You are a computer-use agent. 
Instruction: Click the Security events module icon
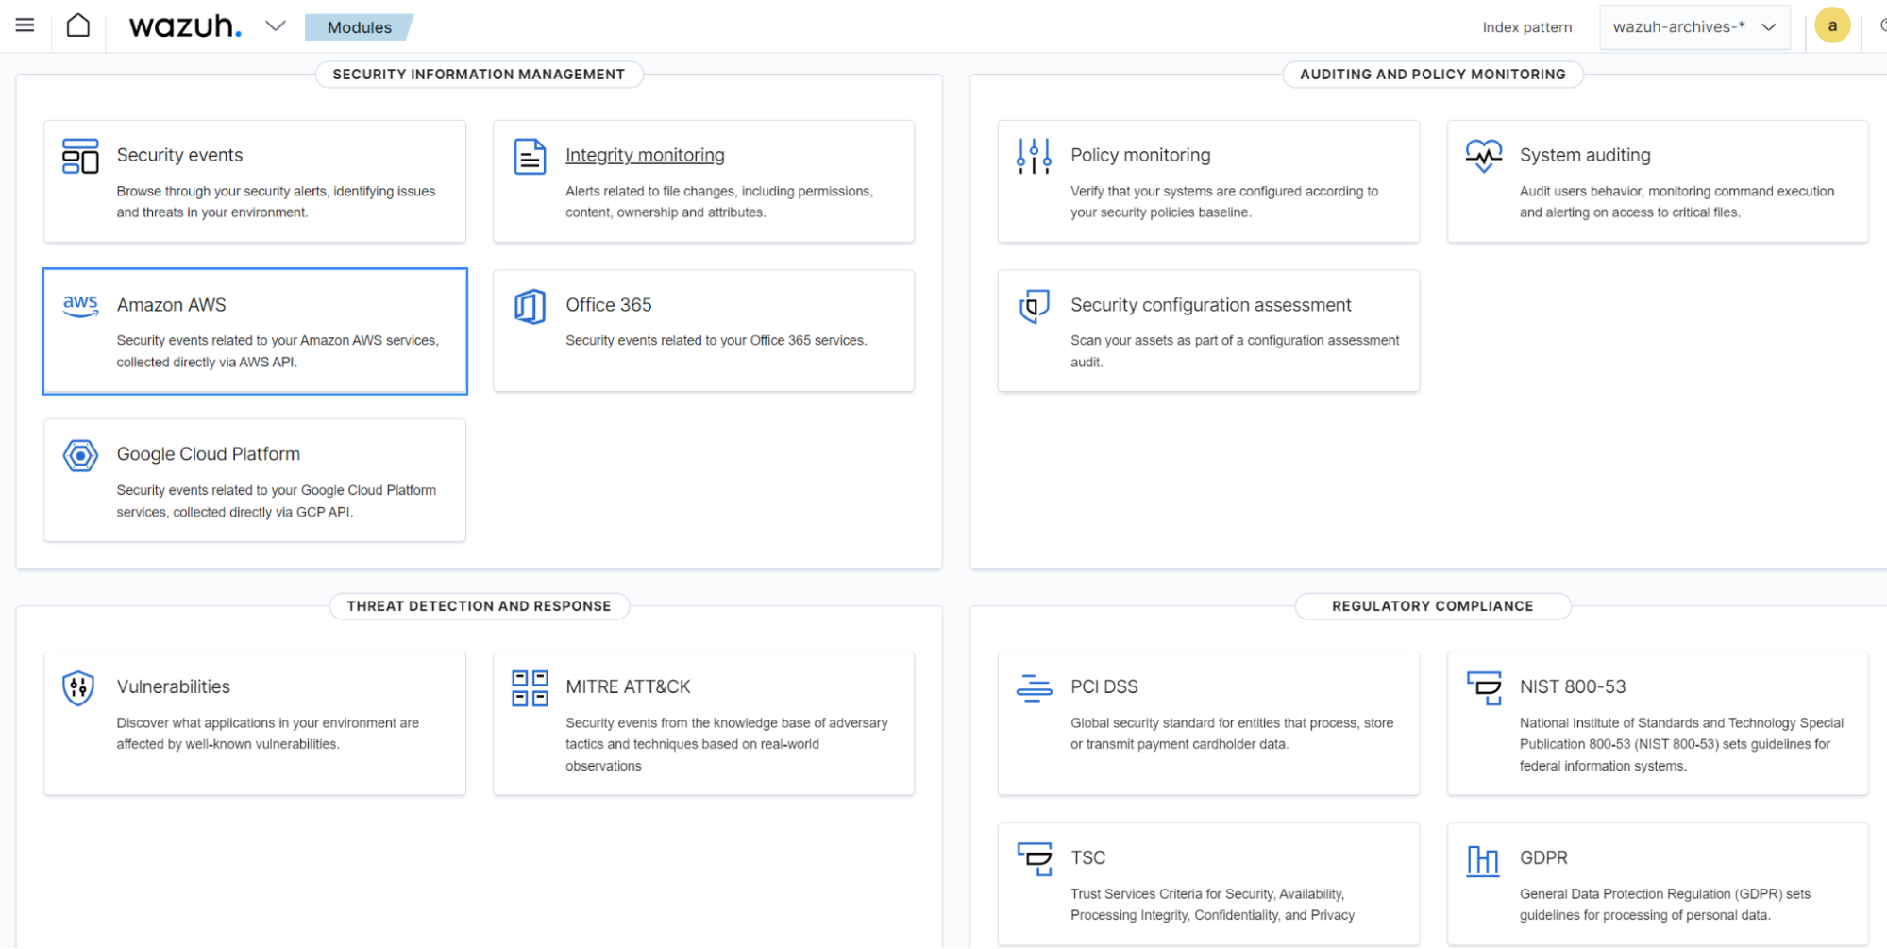pyautogui.click(x=80, y=157)
